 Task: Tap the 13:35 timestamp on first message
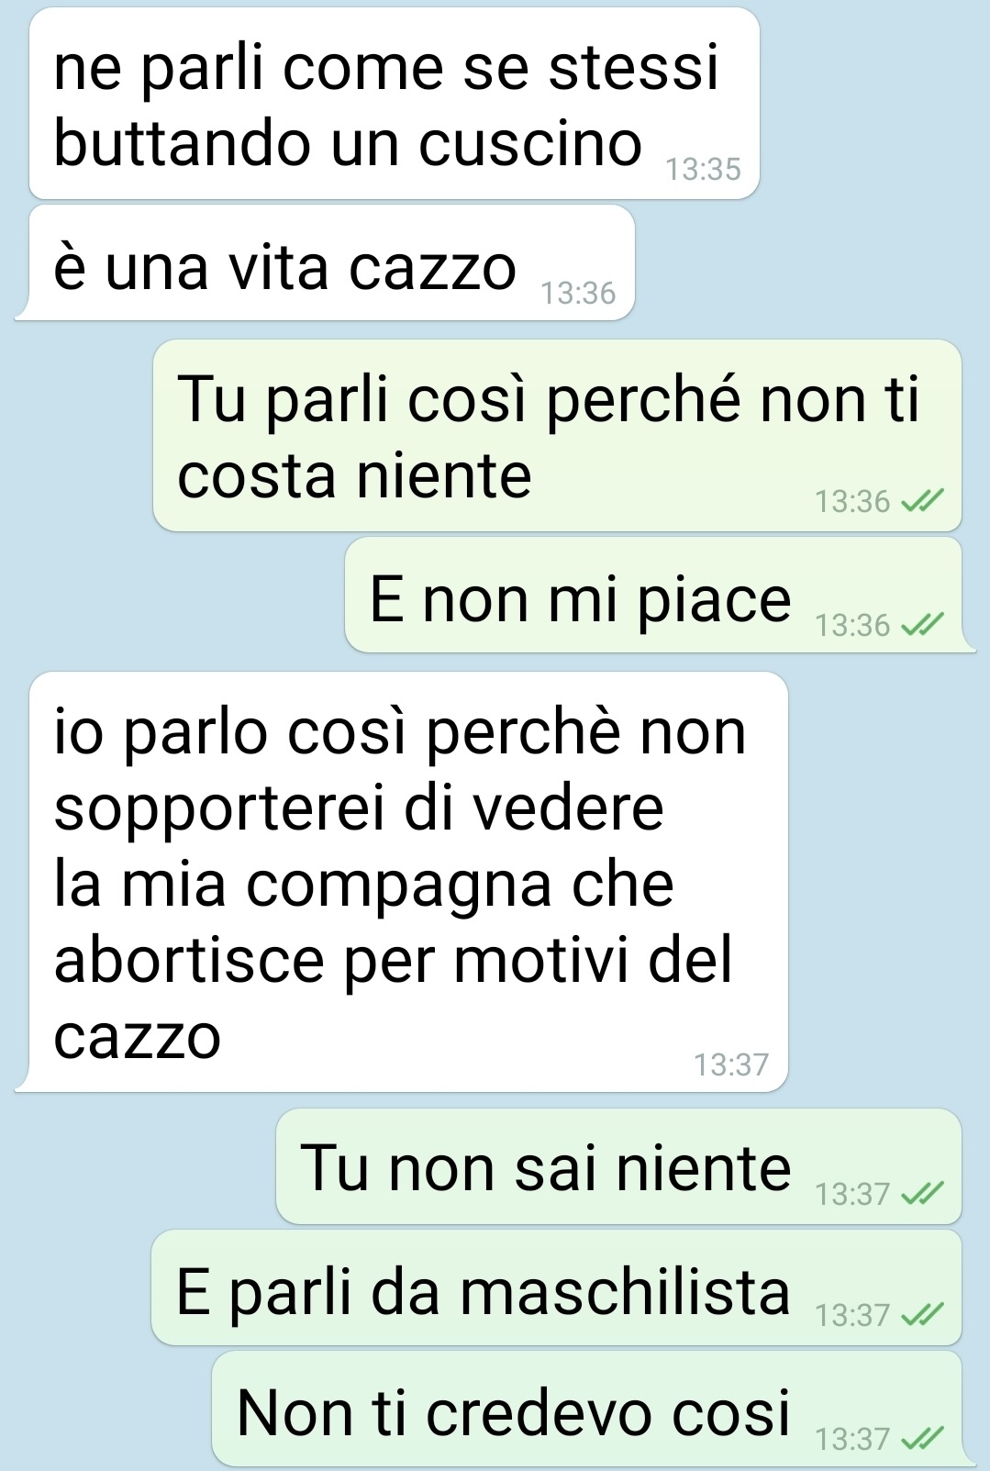tap(703, 170)
